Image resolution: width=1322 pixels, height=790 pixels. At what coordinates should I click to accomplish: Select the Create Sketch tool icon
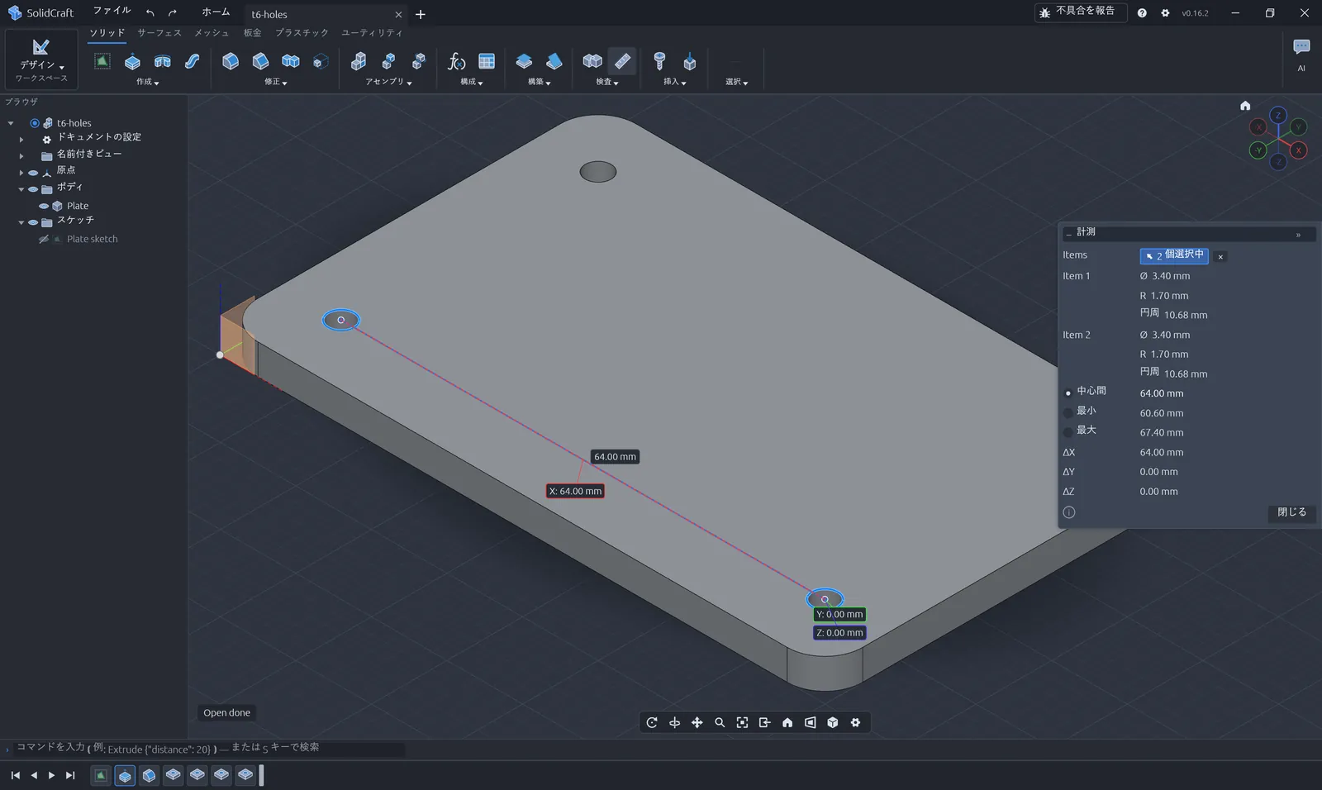[102, 61]
